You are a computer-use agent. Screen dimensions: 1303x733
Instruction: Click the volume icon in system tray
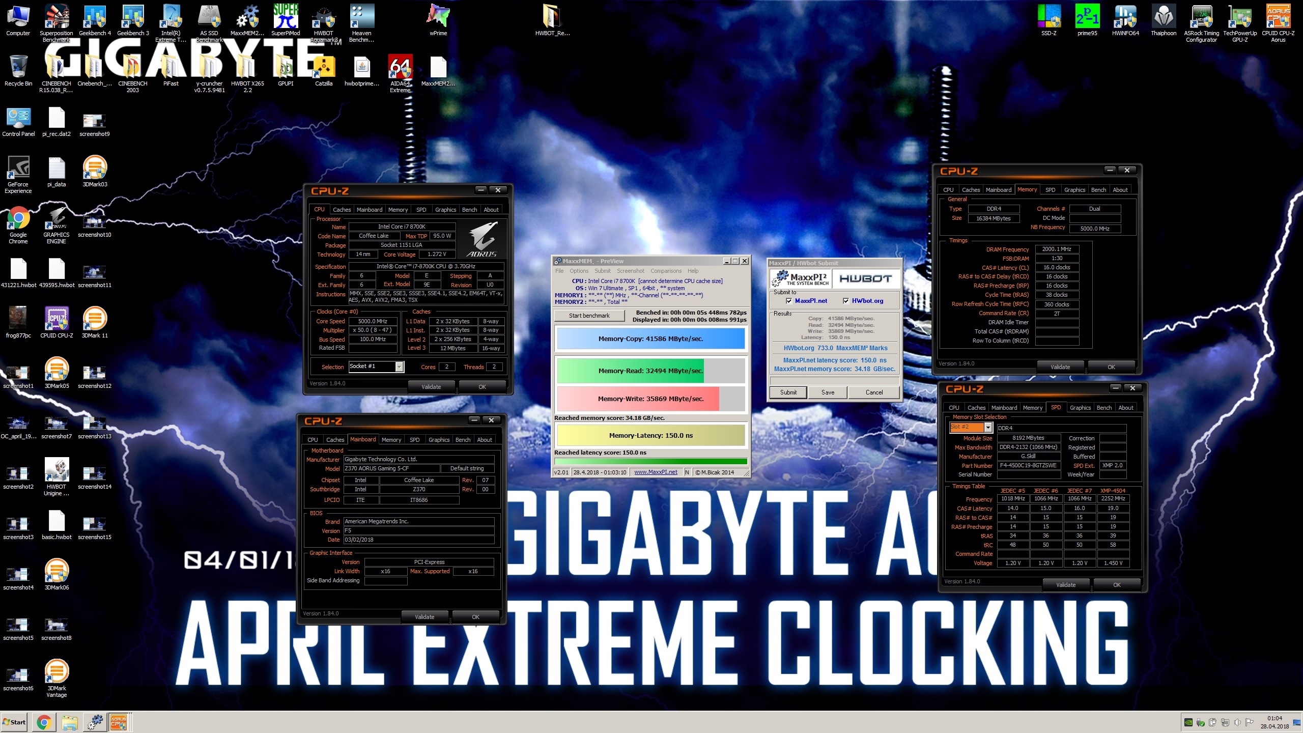pyautogui.click(x=1237, y=722)
